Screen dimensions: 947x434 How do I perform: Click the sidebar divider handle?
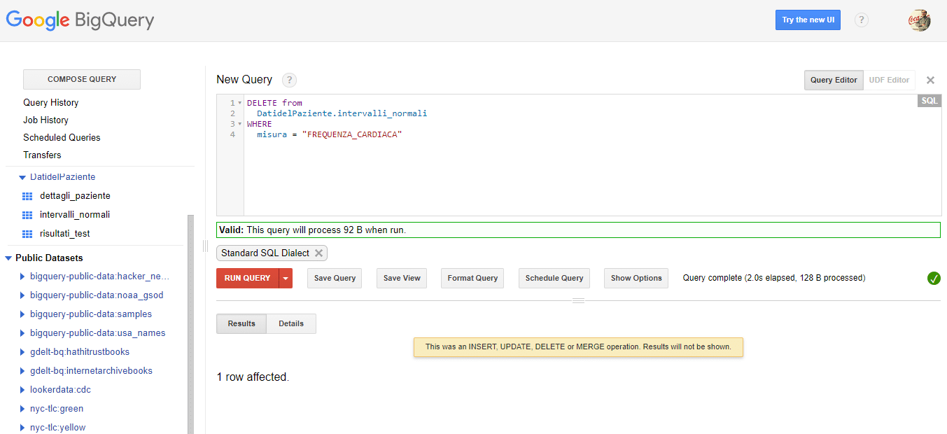tap(205, 246)
